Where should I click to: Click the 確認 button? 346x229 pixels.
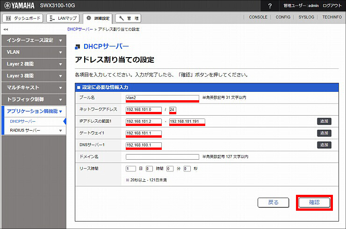coord(314,202)
